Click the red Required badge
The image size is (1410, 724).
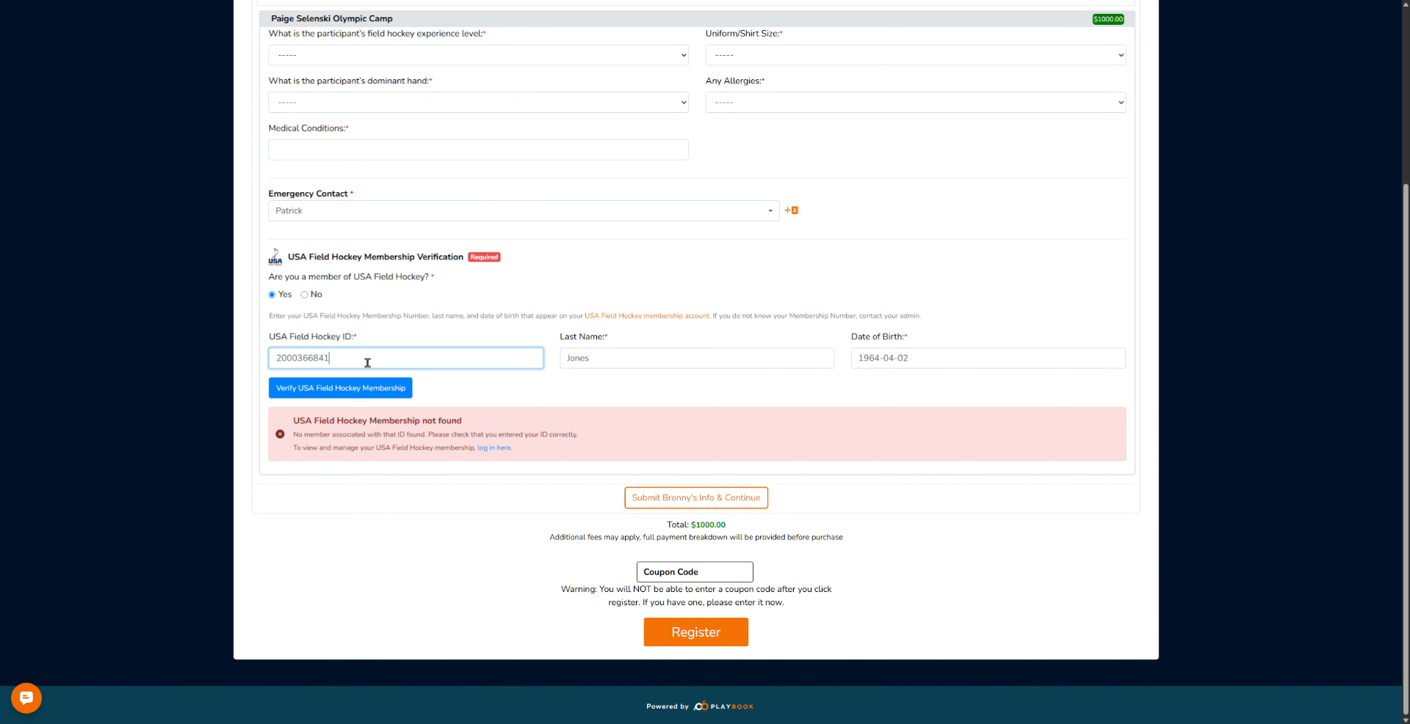[x=484, y=257]
